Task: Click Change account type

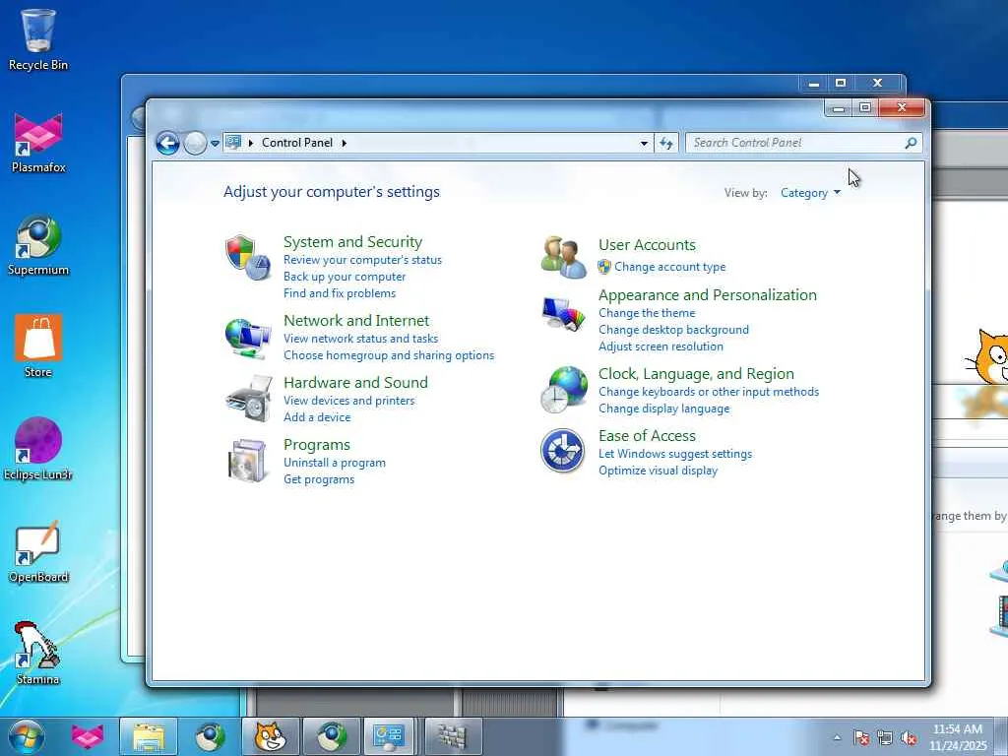Action: (x=669, y=266)
